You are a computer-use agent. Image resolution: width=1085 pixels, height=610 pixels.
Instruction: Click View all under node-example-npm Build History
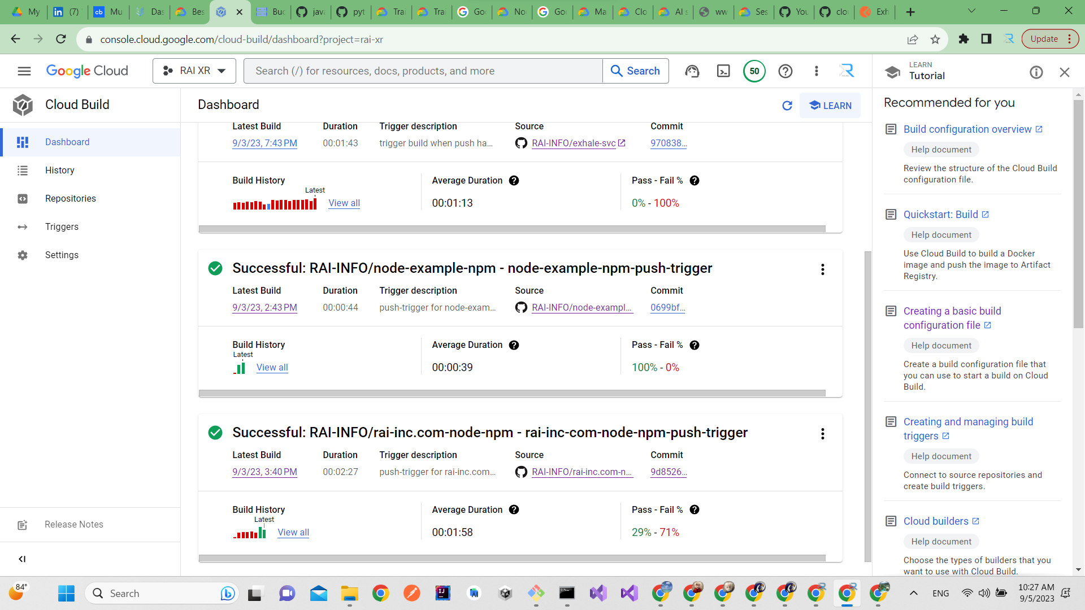click(x=272, y=367)
